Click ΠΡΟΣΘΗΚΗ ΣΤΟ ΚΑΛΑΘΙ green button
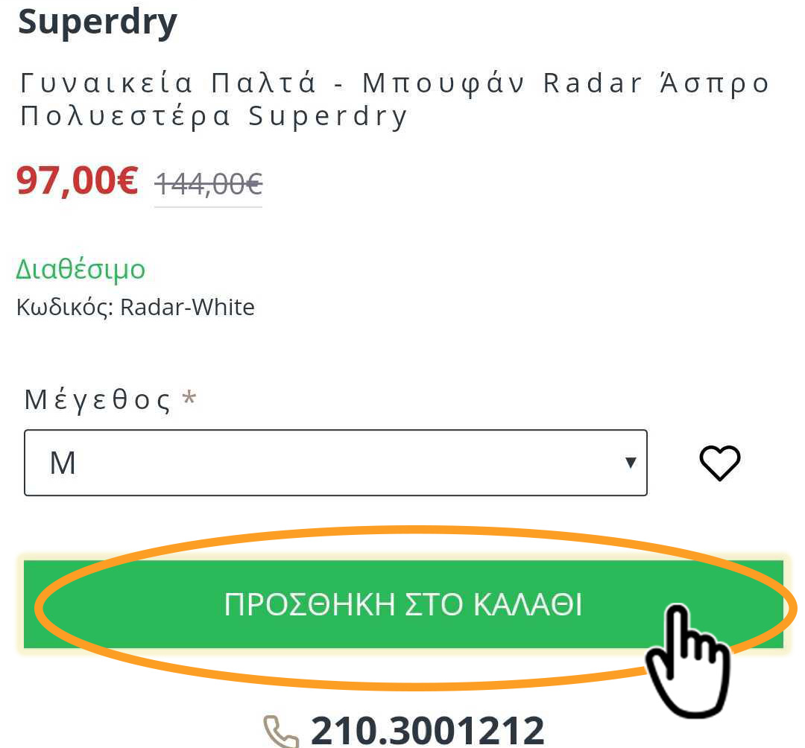The width and height of the screenshot is (805, 748). (x=403, y=603)
